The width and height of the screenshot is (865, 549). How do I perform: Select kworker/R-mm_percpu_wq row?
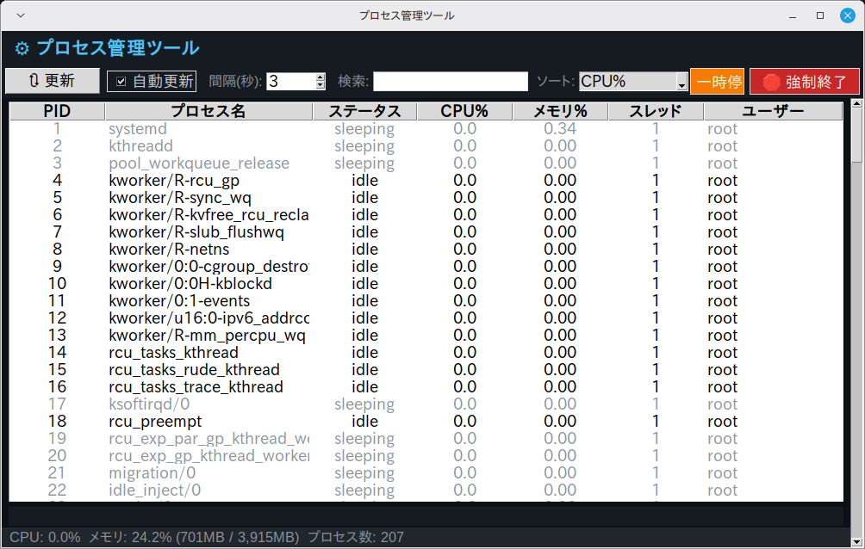[x=426, y=335]
